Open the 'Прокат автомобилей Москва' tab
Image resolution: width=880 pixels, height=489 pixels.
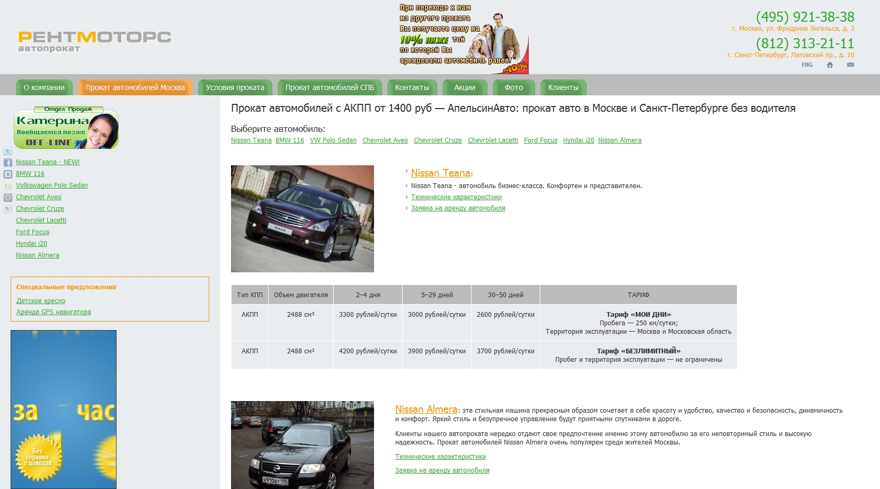(x=135, y=87)
